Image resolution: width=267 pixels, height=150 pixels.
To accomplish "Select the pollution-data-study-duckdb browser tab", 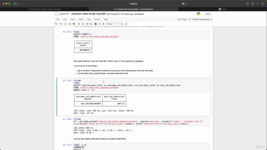I will click(133, 9).
